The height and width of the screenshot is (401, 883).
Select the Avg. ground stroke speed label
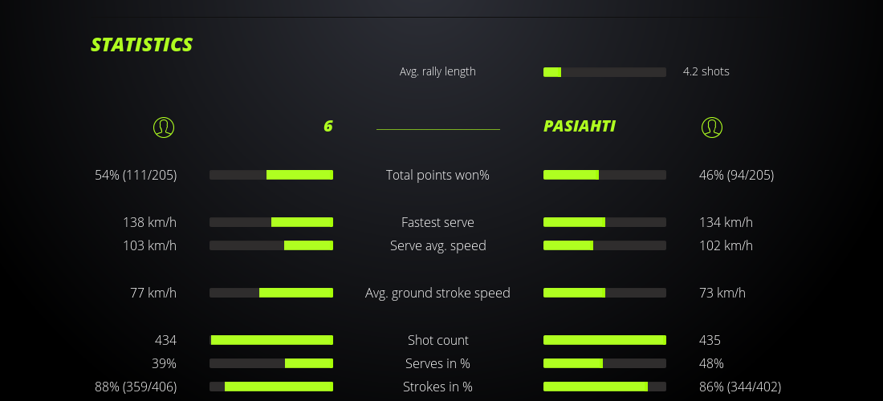(x=437, y=293)
